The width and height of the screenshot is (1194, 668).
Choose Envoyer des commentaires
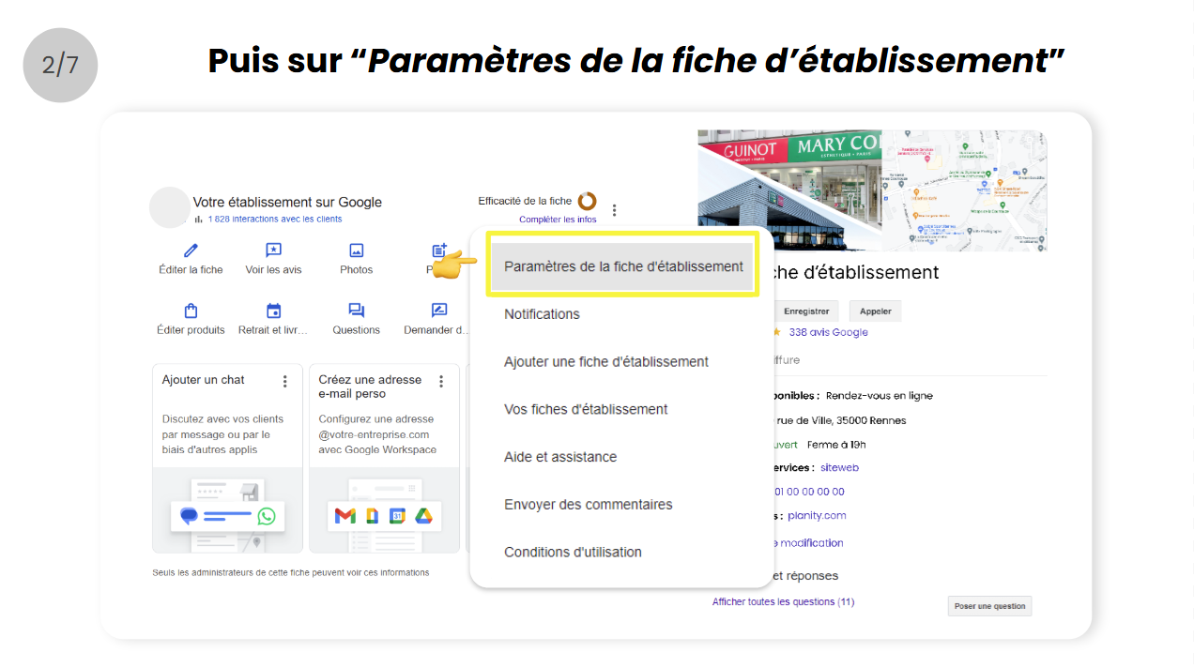589,505
